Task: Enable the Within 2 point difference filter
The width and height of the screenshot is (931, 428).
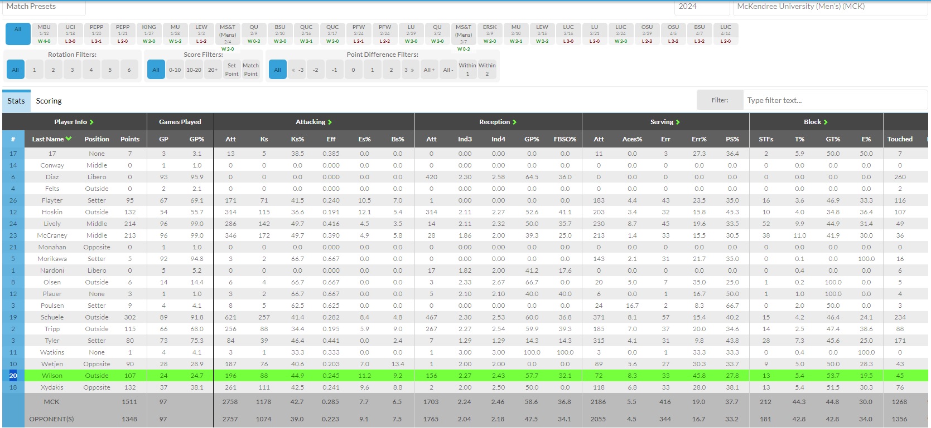Action: tap(486, 70)
